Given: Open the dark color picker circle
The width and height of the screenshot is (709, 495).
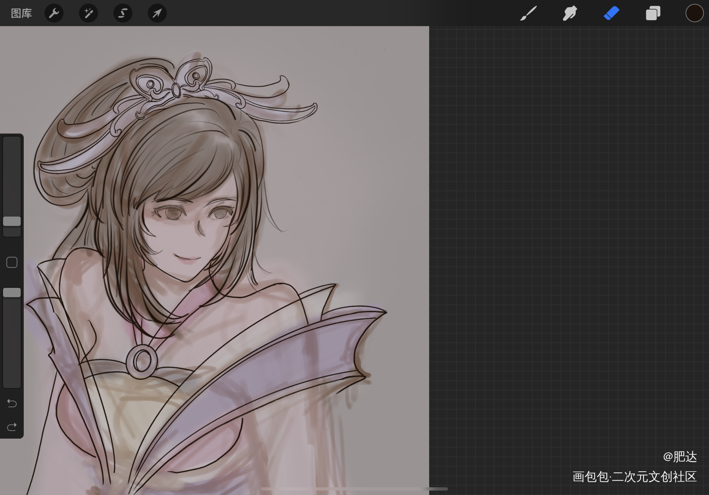Looking at the screenshot, I should (694, 13).
